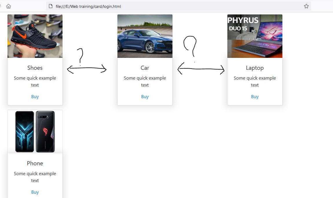Open the Nike shoe product image
The image size is (333, 198).
(35, 36)
